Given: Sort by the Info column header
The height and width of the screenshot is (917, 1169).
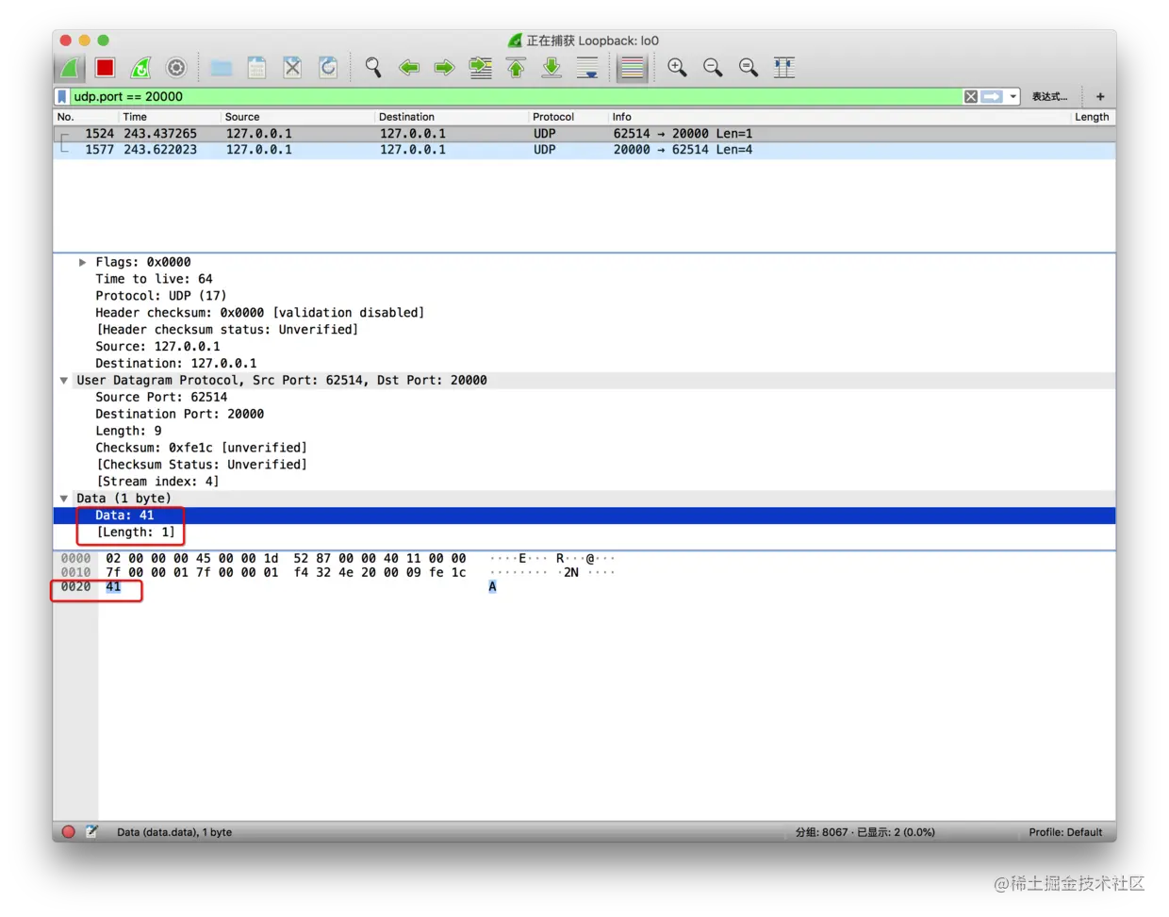Looking at the screenshot, I should point(839,117).
